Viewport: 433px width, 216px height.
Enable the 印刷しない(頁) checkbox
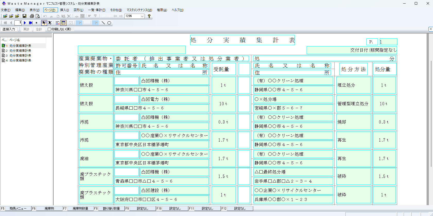point(49,29)
